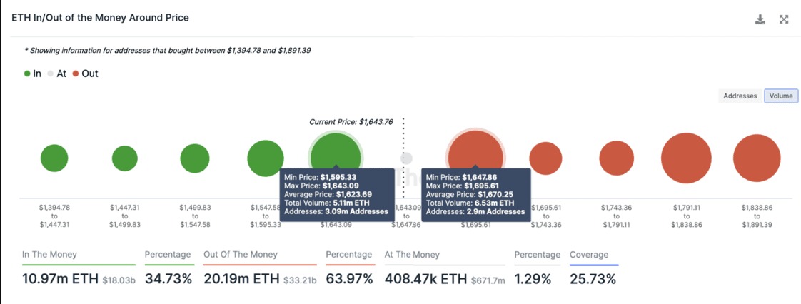Click the red bubble above $1,743.36 to $1,791.11
The image size is (801, 304).
616,158
